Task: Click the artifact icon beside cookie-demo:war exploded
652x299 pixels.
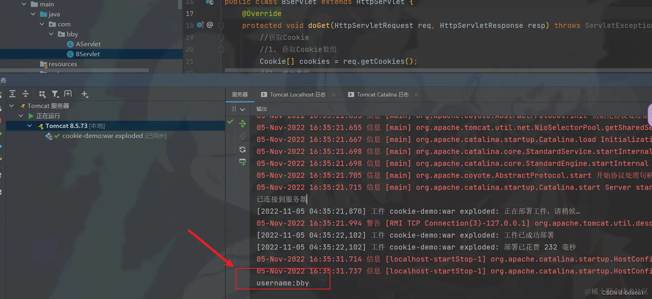Action: [49, 136]
